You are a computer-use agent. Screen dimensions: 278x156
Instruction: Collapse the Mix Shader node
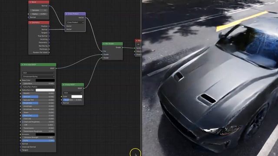pyautogui.click(x=104, y=44)
